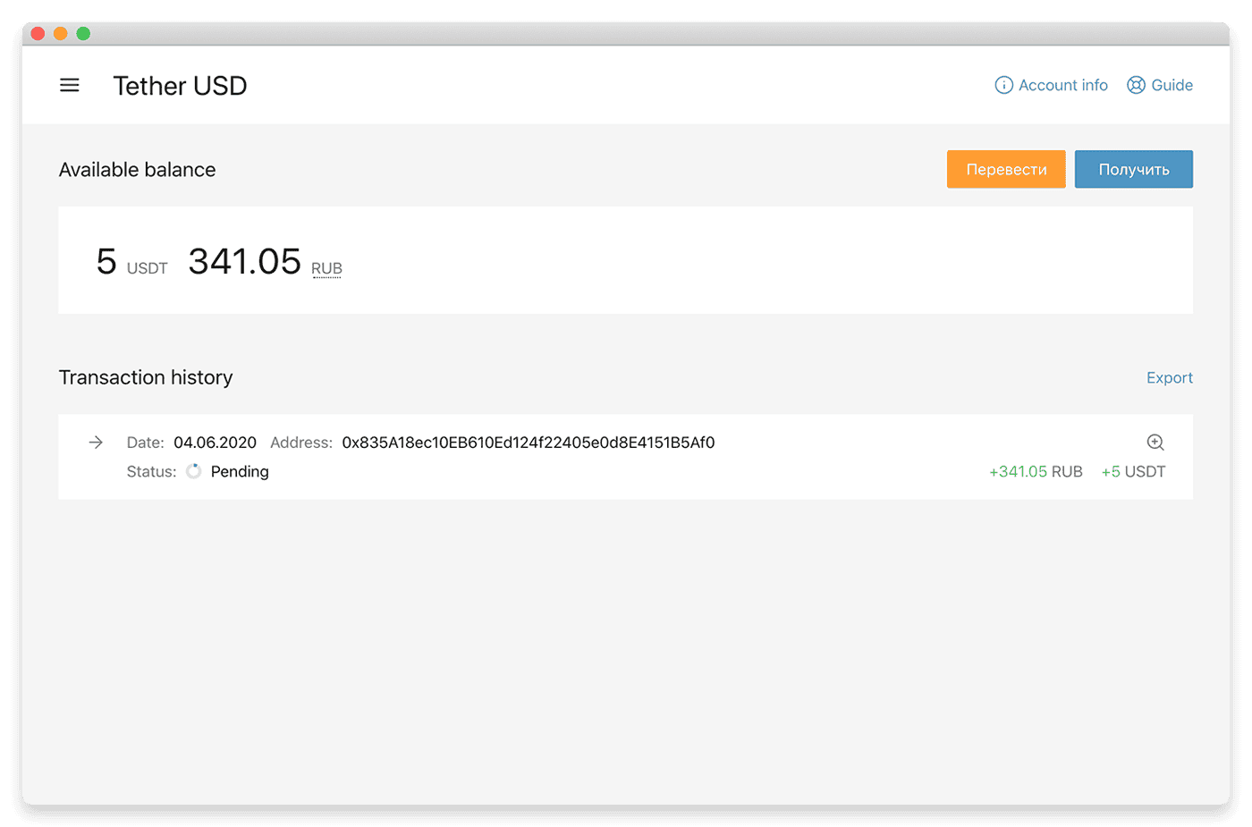Open the hamburger menu

pyautogui.click(x=70, y=85)
